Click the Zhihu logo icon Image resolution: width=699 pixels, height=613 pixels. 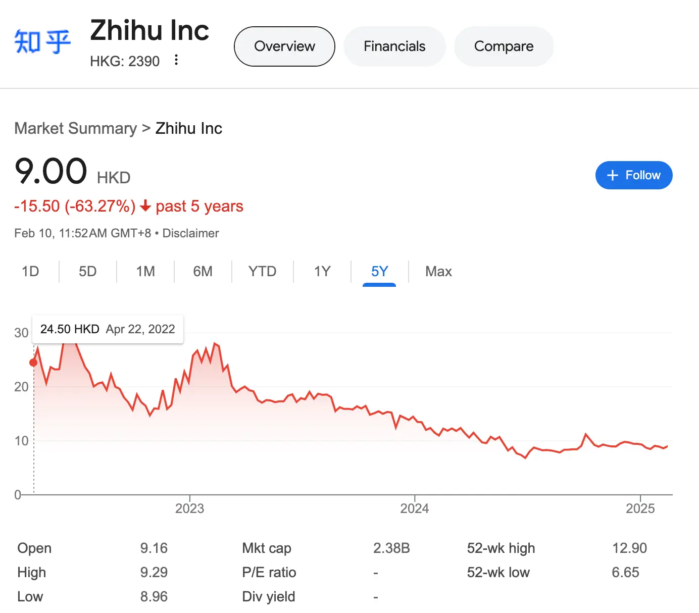[42, 41]
